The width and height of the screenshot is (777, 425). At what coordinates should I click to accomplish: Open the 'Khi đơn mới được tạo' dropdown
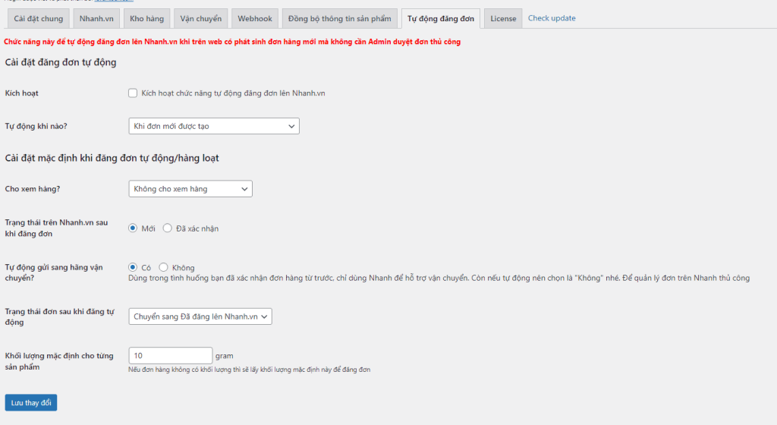(214, 126)
